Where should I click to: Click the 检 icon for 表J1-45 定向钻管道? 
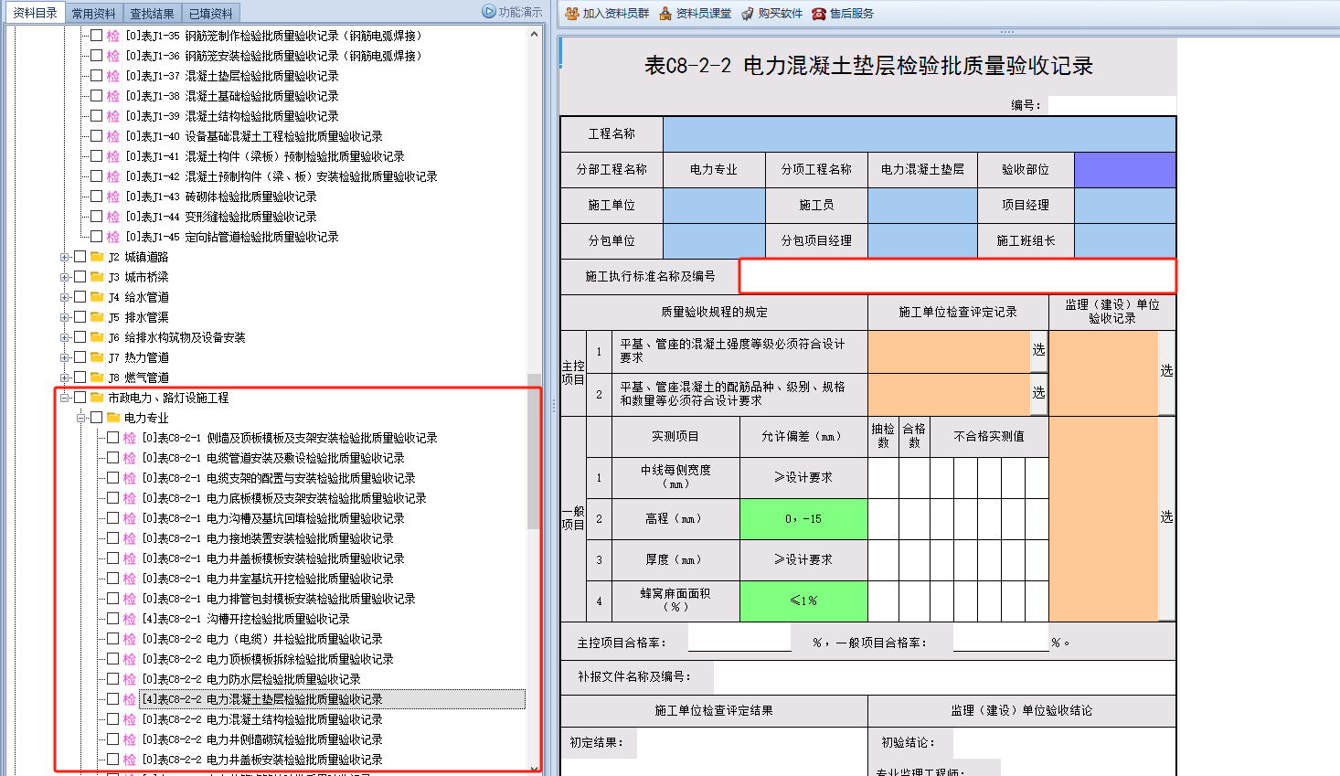113,237
